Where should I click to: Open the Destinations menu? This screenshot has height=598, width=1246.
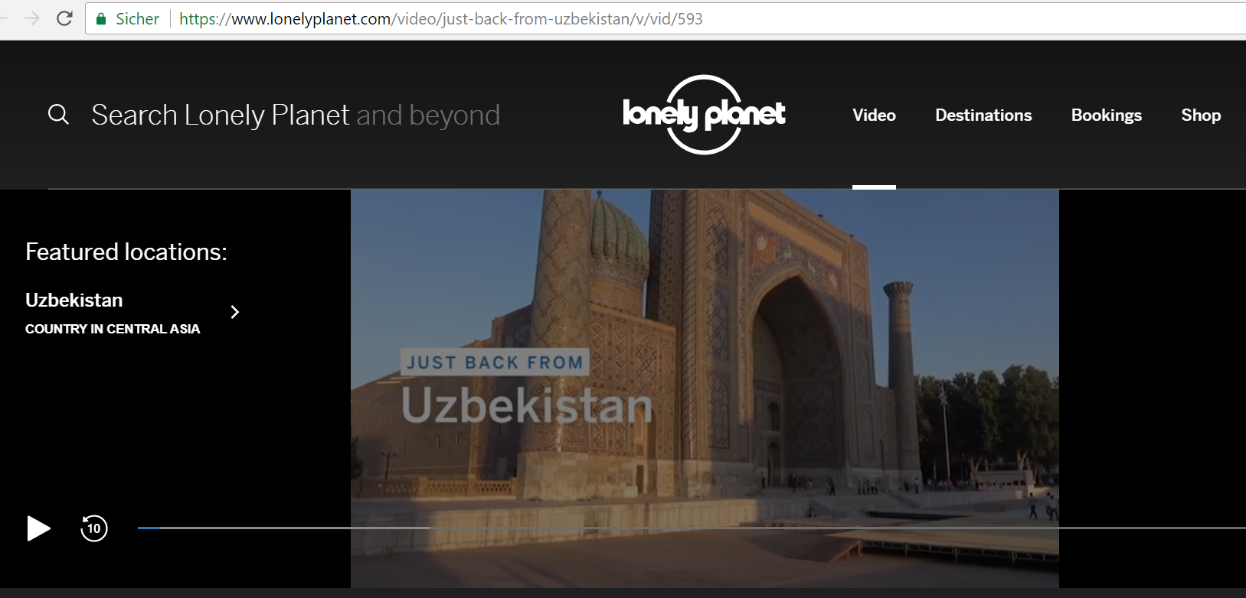click(983, 115)
